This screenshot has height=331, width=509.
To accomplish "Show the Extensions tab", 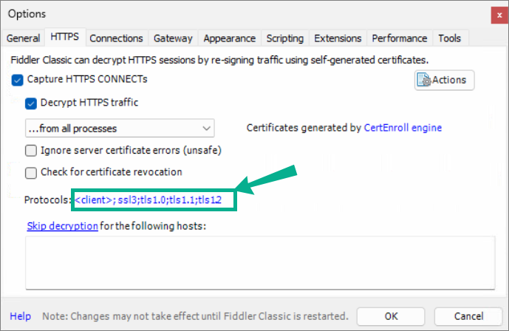I will pos(338,38).
